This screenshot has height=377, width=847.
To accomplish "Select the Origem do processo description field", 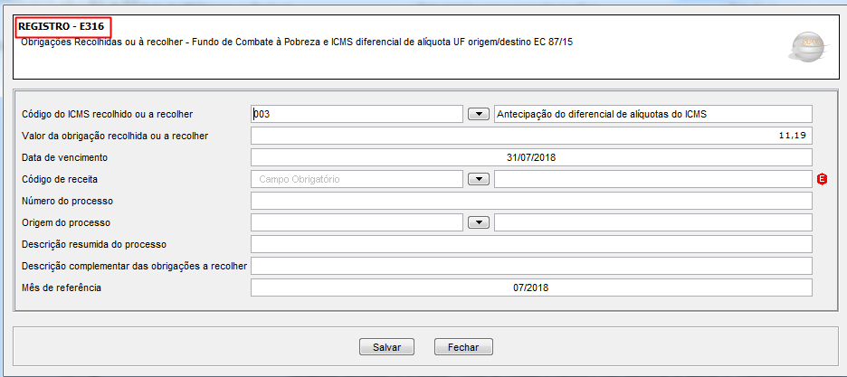I will point(652,222).
